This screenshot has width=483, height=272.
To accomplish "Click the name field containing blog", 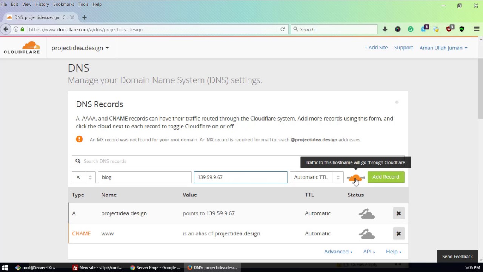I will coord(145,177).
